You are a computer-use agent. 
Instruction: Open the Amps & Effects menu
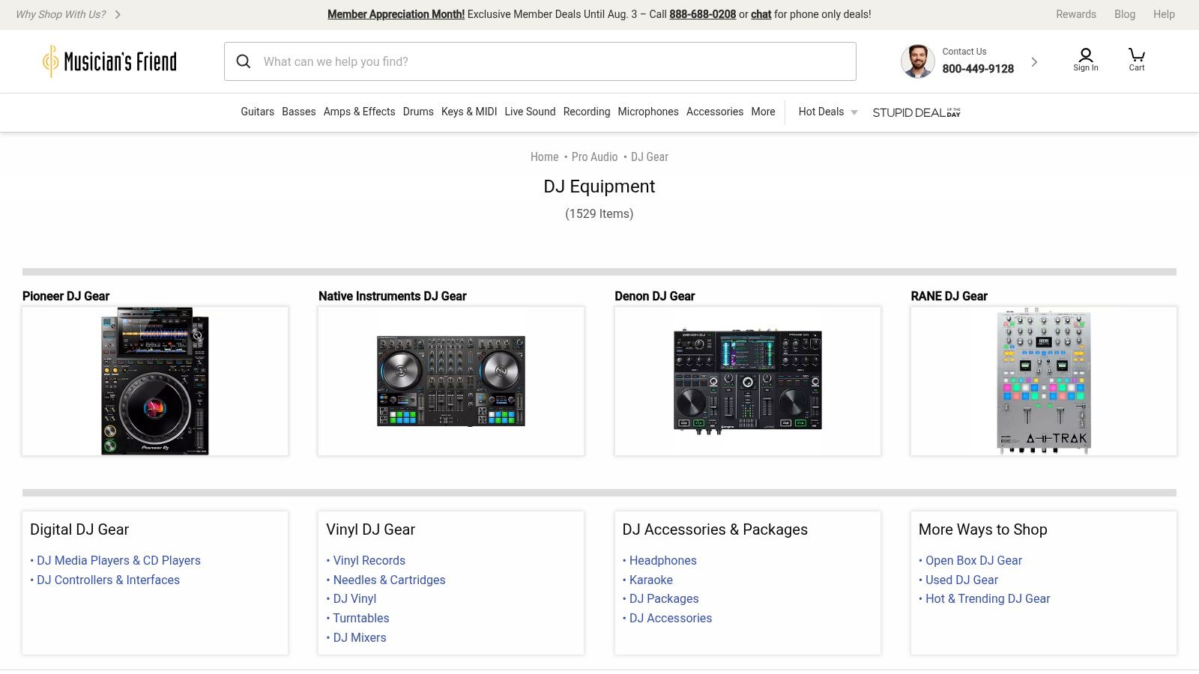(359, 112)
